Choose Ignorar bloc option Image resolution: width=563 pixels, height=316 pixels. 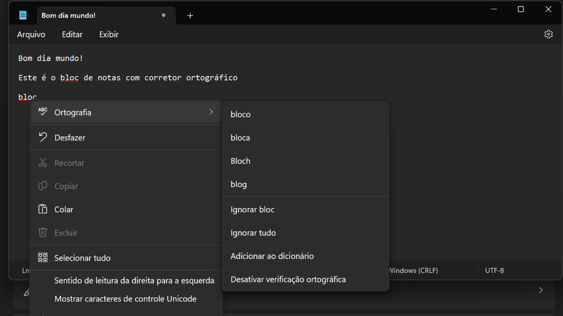point(305,210)
